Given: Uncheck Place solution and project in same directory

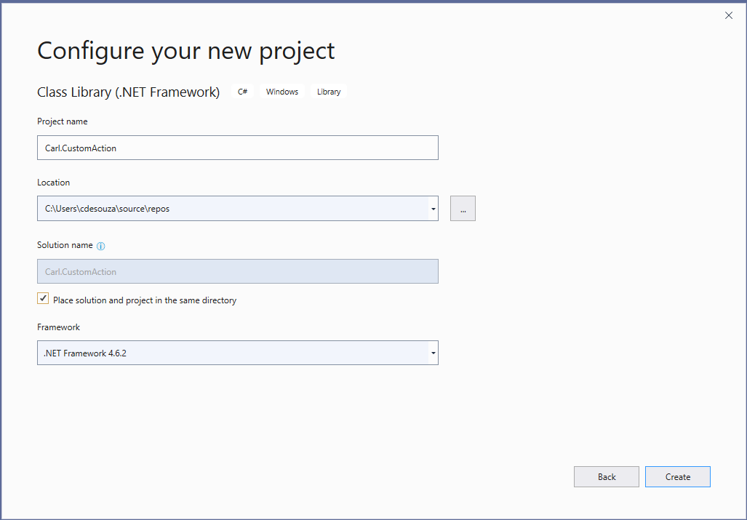Looking at the screenshot, I should [43, 297].
